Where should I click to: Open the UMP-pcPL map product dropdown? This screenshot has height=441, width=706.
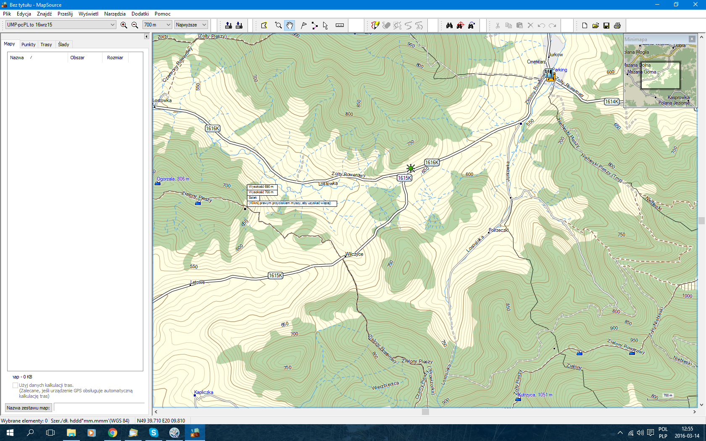point(61,25)
